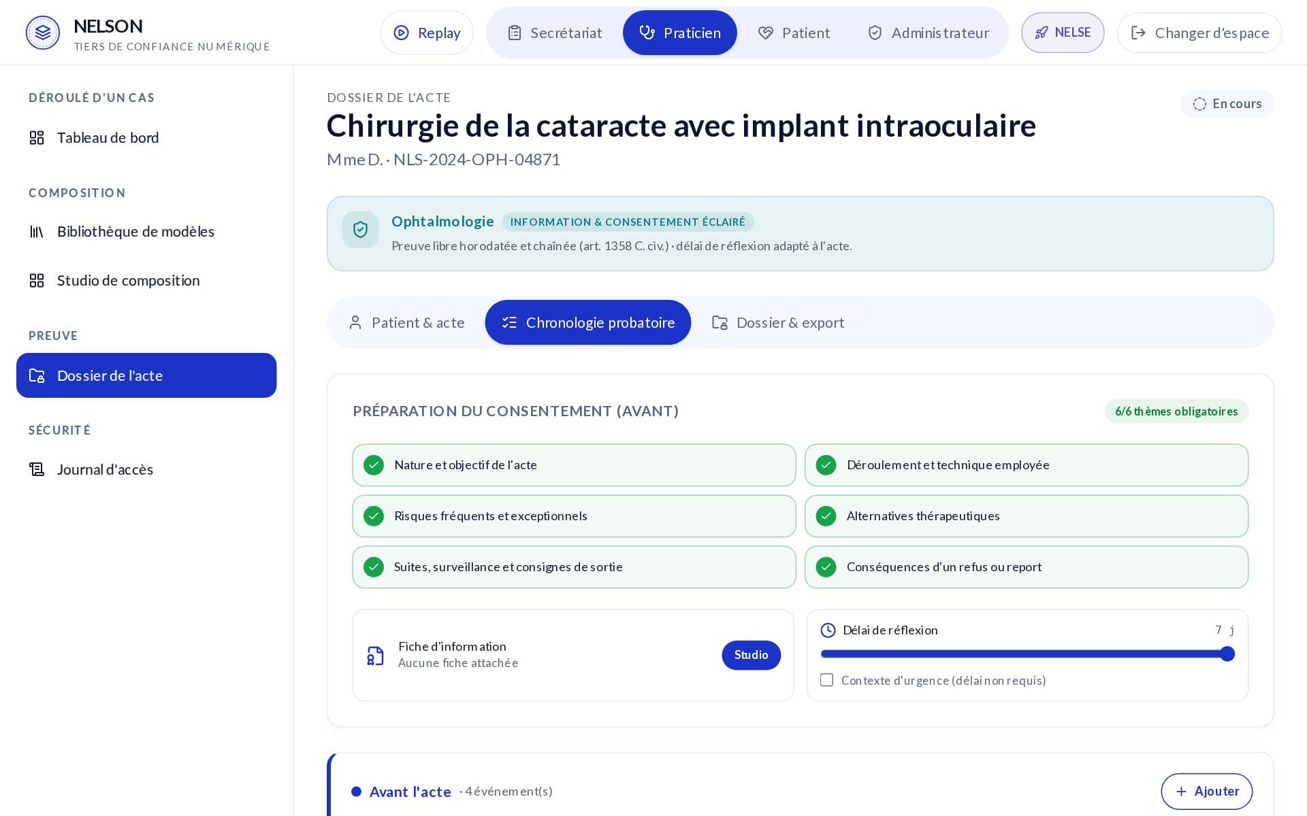1307x816 pixels.
Task: Toggle the Risques fréquents et exceptionnels theme
Action: [x=574, y=516]
